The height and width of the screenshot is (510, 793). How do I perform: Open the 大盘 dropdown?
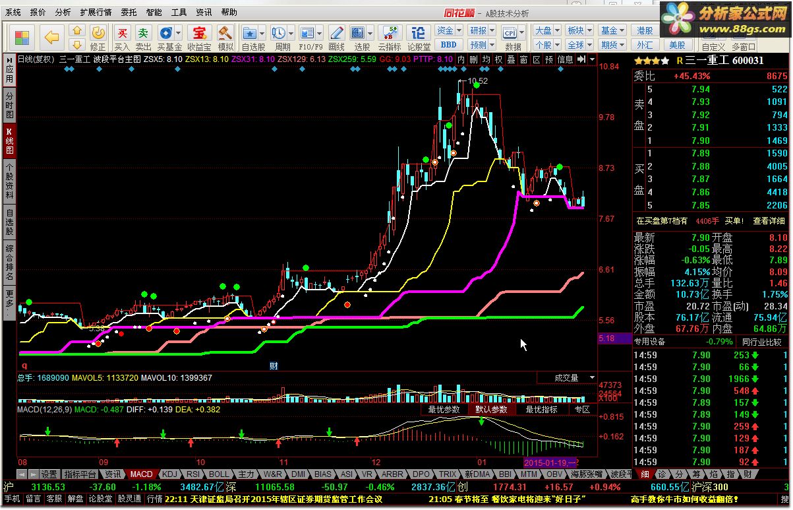point(546,30)
